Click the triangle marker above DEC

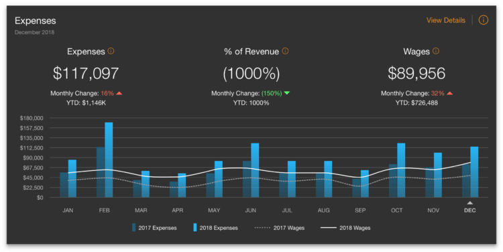469,203
